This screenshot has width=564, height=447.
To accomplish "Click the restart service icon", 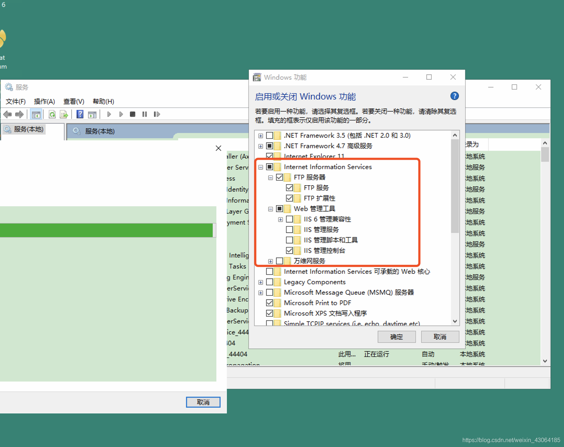I will pyautogui.click(x=157, y=114).
